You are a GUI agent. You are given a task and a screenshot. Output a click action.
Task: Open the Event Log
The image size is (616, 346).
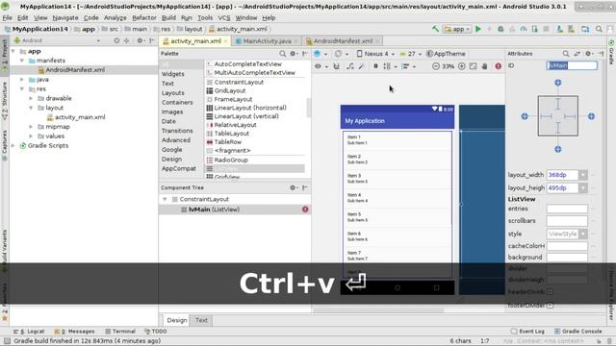pyautogui.click(x=527, y=332)
